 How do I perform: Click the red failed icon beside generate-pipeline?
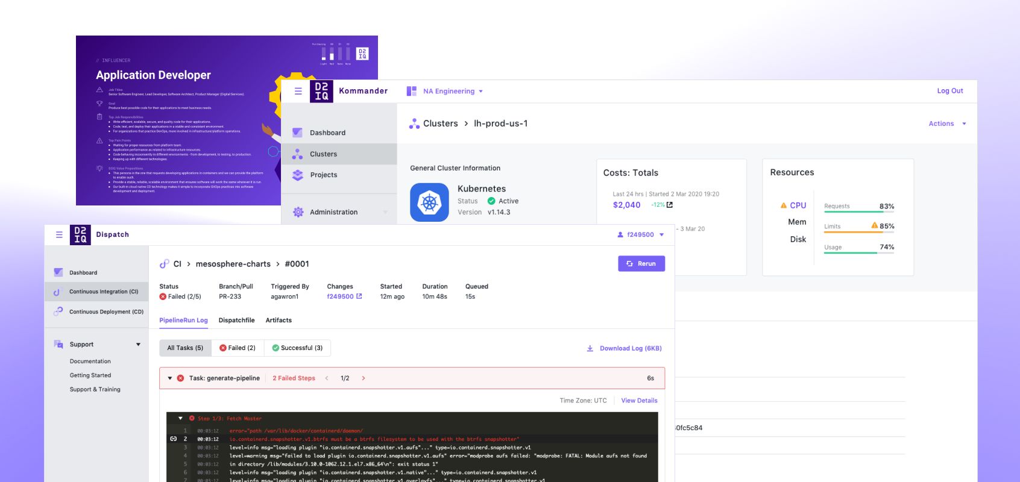coord(180,378)
